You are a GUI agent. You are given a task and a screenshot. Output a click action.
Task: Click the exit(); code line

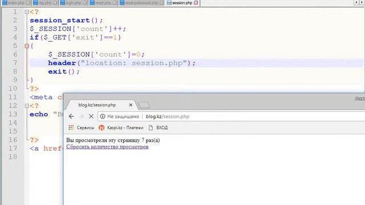click(64, 72)
